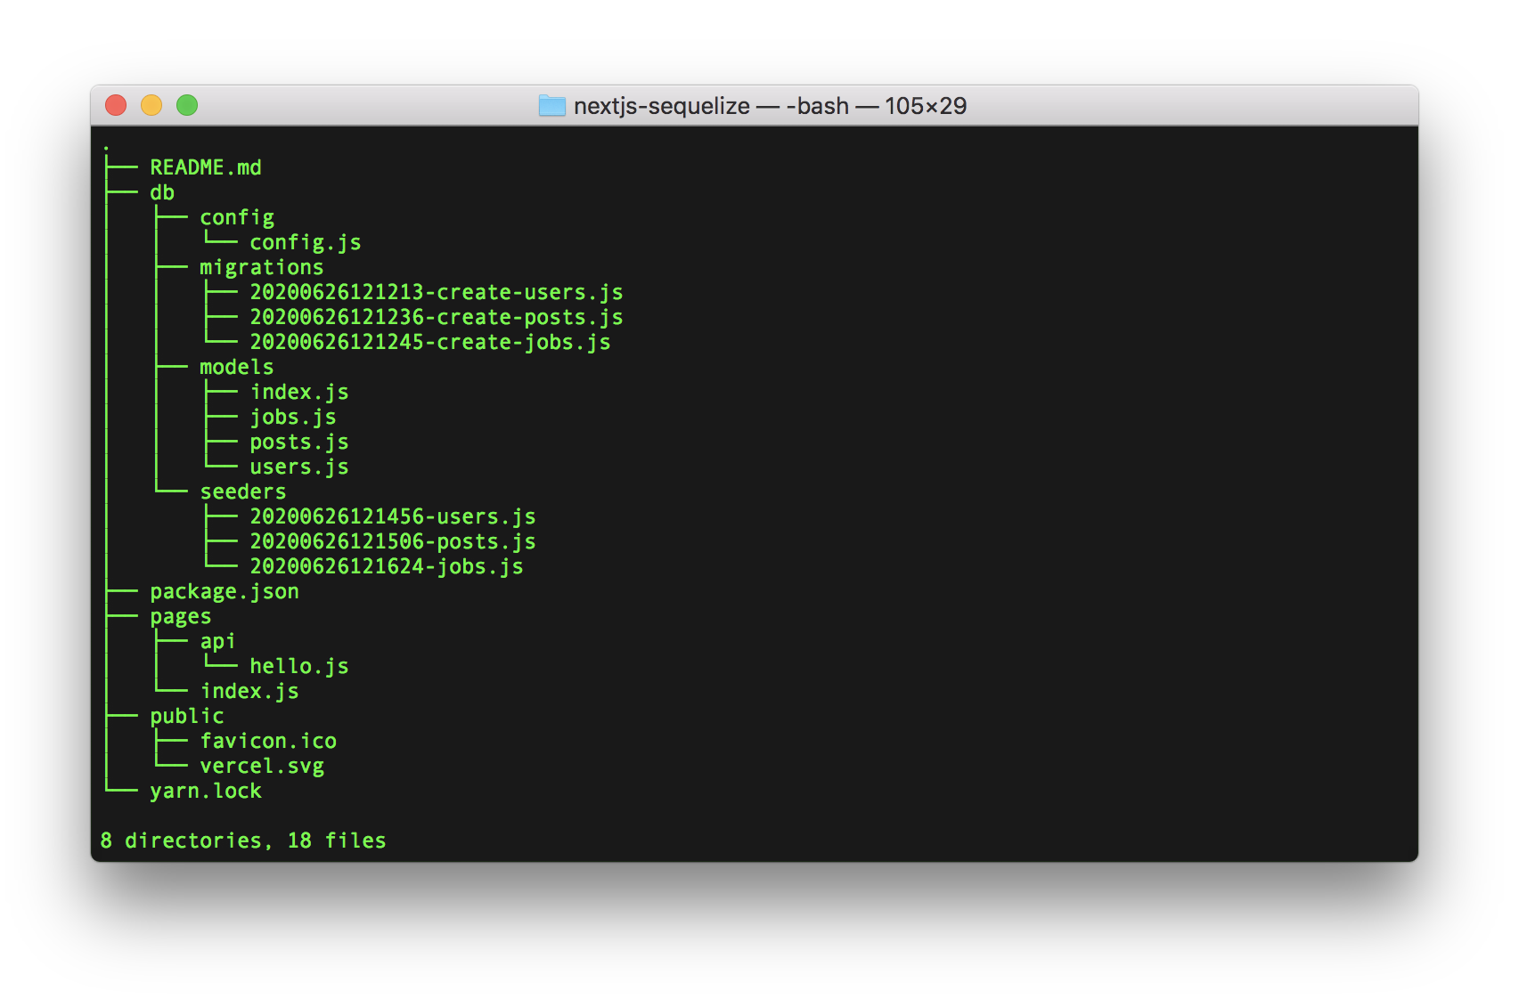Click the migrations directory name

pyautogui.click(x=262, y=267)
